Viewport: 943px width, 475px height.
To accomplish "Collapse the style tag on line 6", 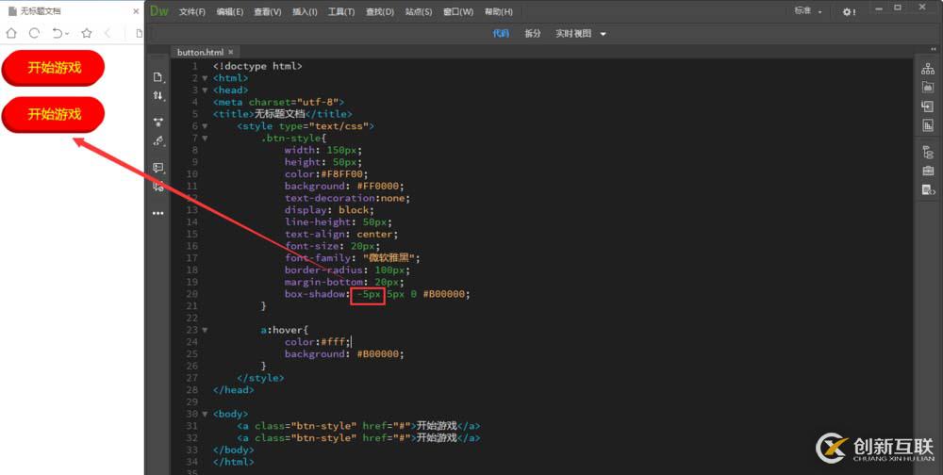I will point(205,126).
